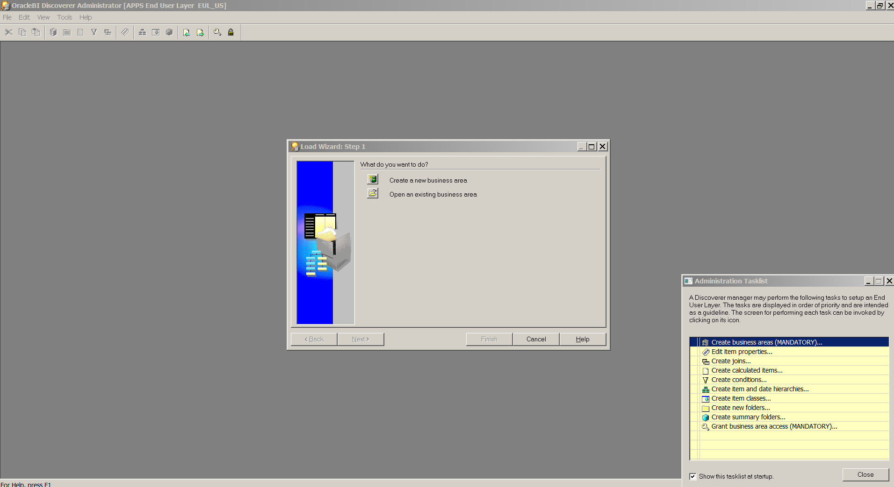Open the Tools menu
This screenshot has width=894, height=487.
coord(65,17)
